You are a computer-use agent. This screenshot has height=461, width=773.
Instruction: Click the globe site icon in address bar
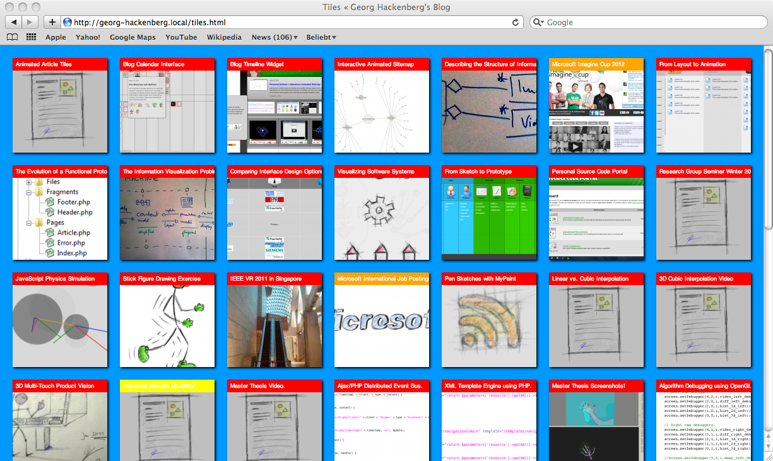coord(68,22)
